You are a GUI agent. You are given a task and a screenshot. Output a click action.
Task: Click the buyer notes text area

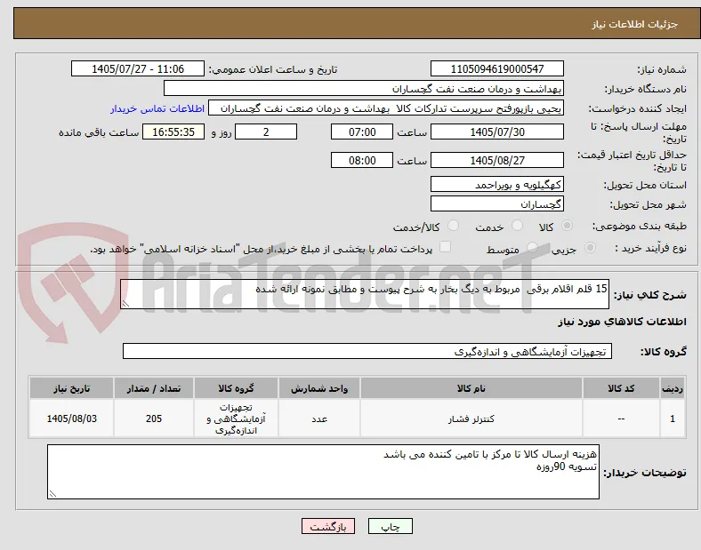[323, 472]
